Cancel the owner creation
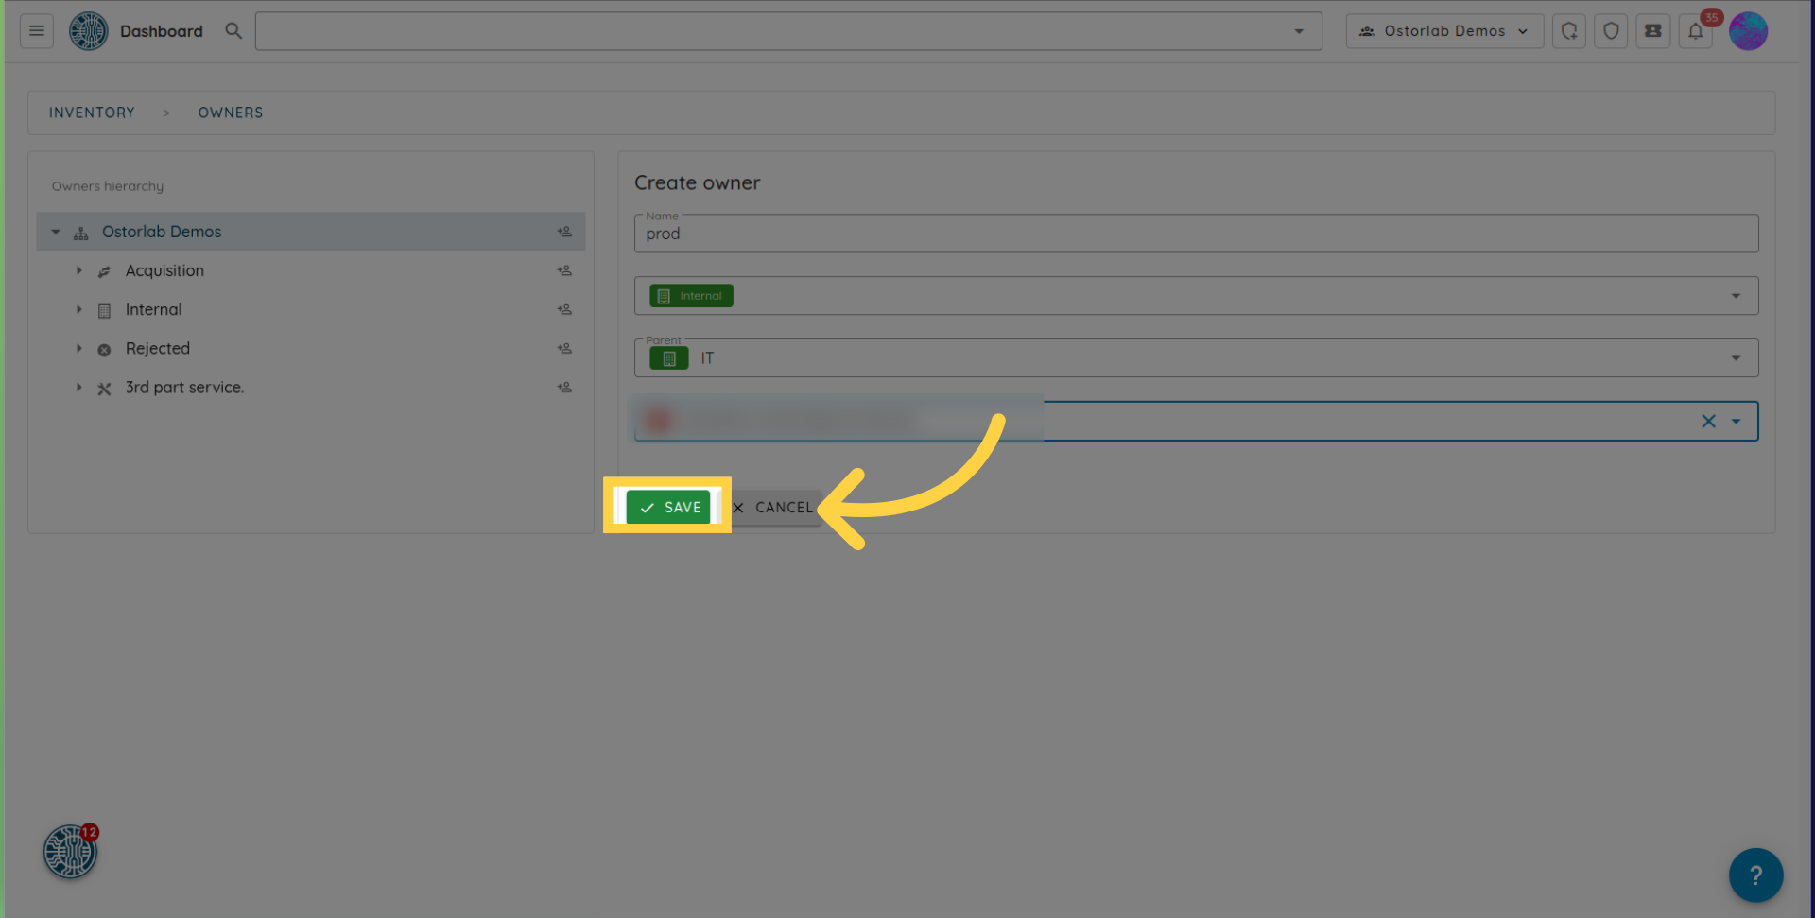The width and height of the screenshot is (1815, 918). pos(773,508)
